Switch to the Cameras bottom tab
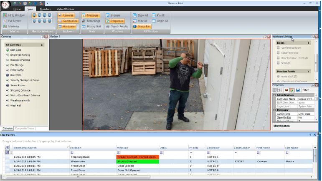 [x=8, y=129]
